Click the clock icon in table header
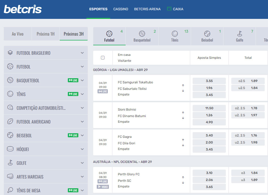 pyautogui.click(x=103, y=58)
